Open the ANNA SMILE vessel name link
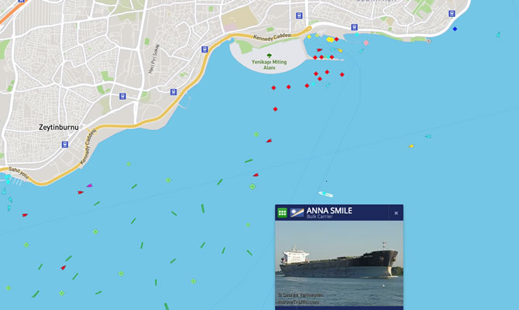Image resolution: width=519 pixels, height=310 pixels. 329,210
